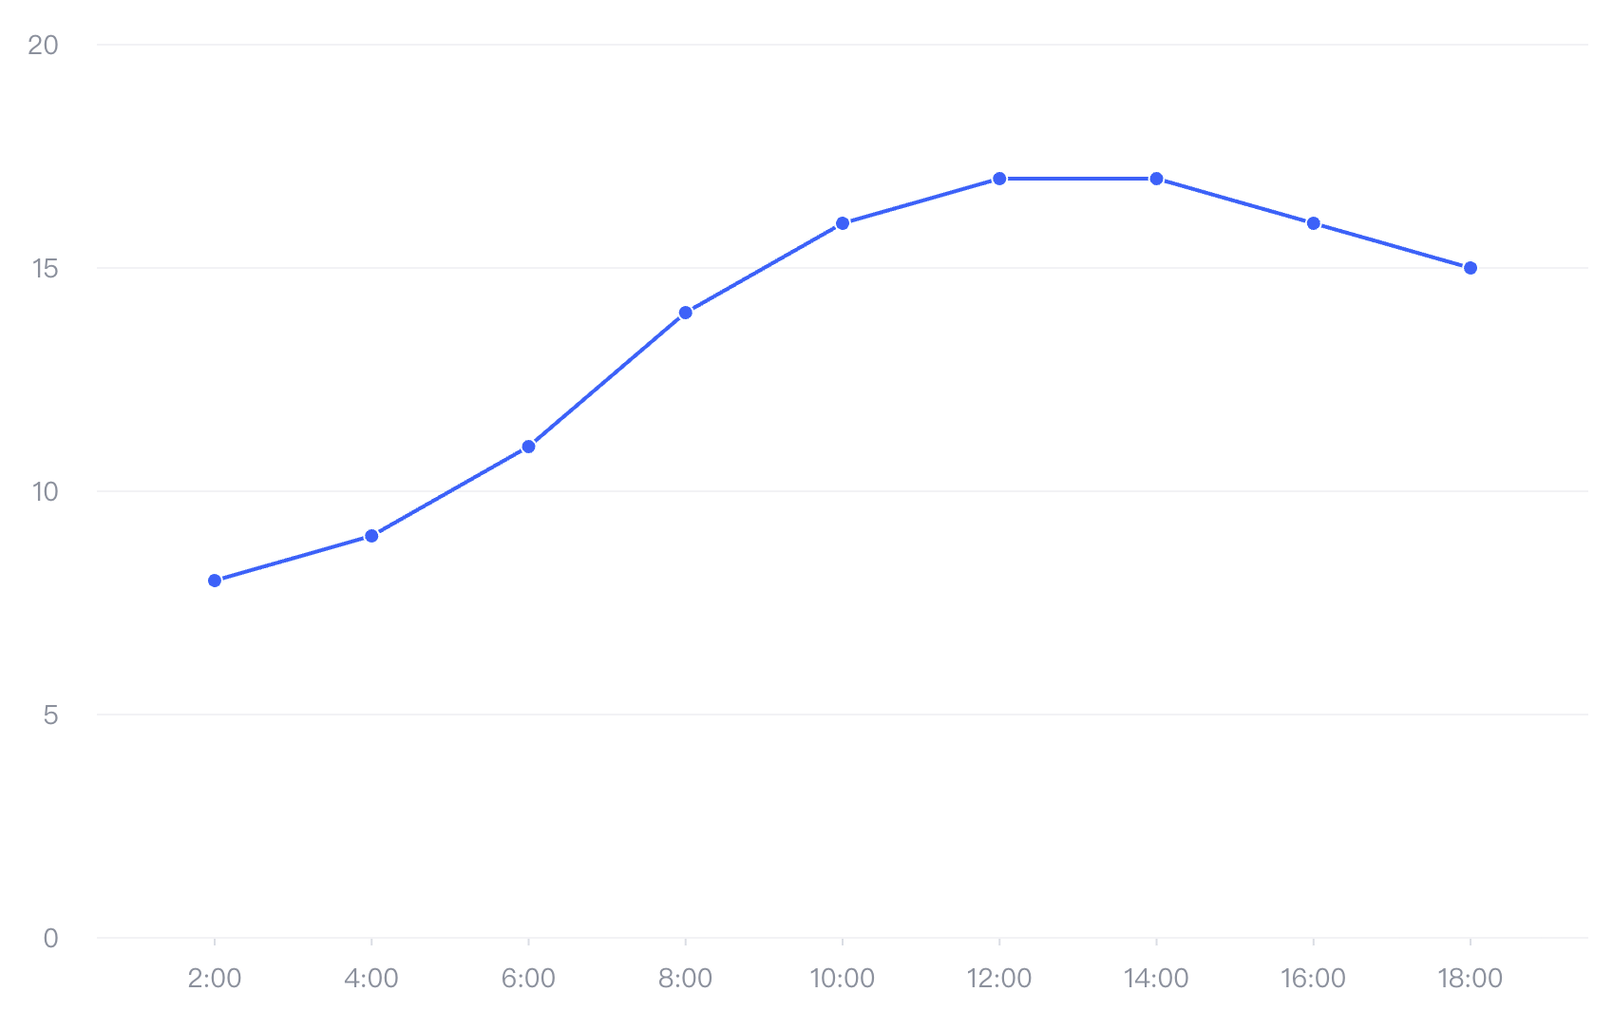
Task: Click the y-axis label 20
Action: coord(43,45)
